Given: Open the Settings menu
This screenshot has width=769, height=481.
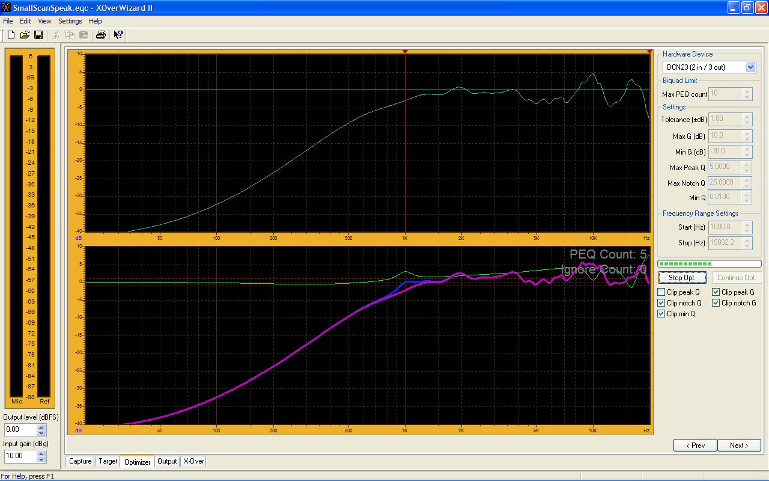Looking at the screenshot, I should [x=70, y=21].
